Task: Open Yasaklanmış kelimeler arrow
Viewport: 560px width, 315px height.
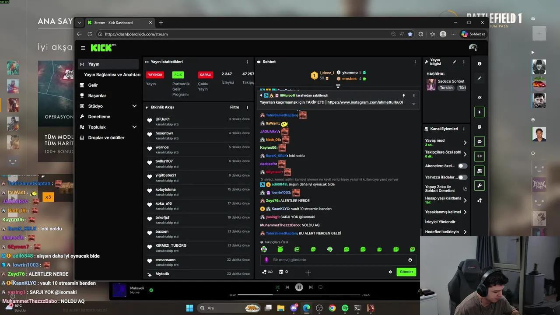Action: pyautogui.click(x=465, y=212)
